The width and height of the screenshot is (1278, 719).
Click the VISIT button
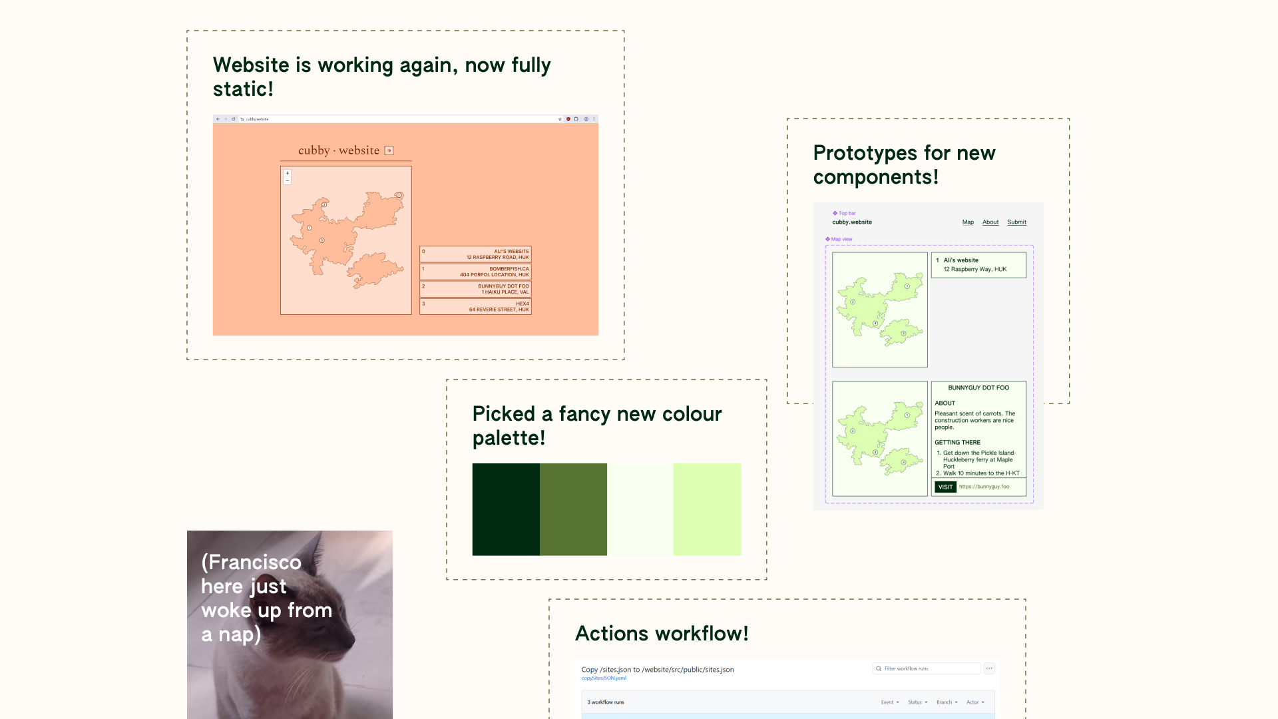(945, 487)
